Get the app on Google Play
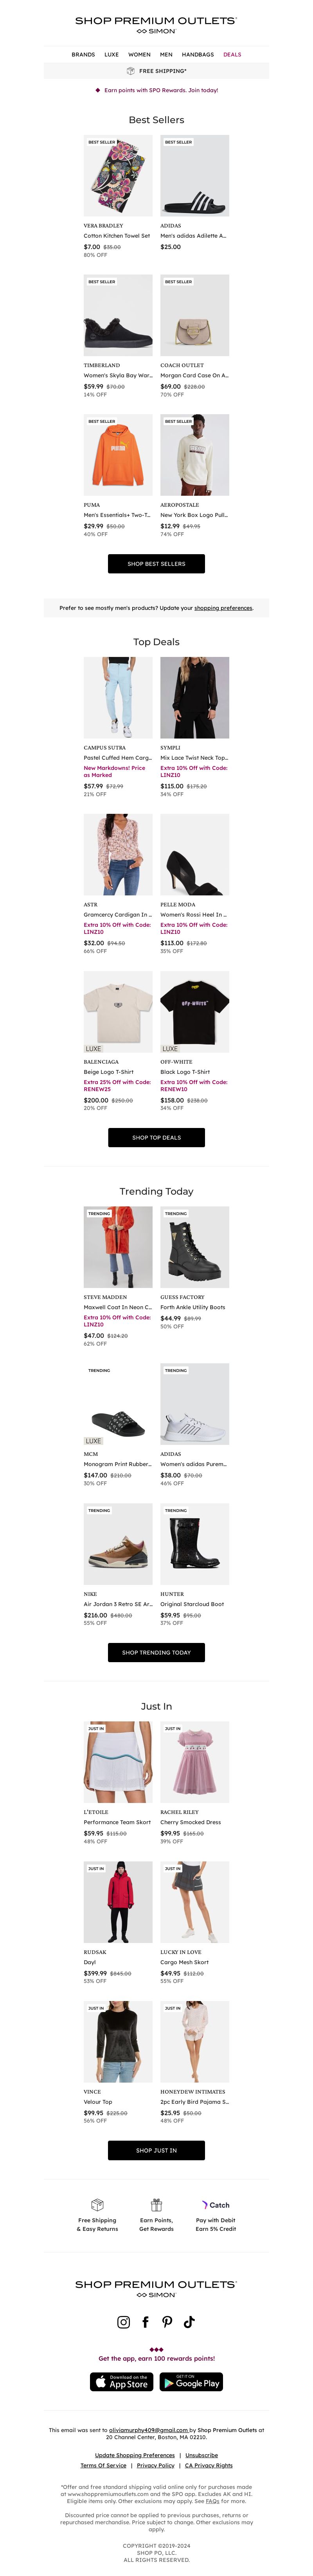 click(191, 2381)
